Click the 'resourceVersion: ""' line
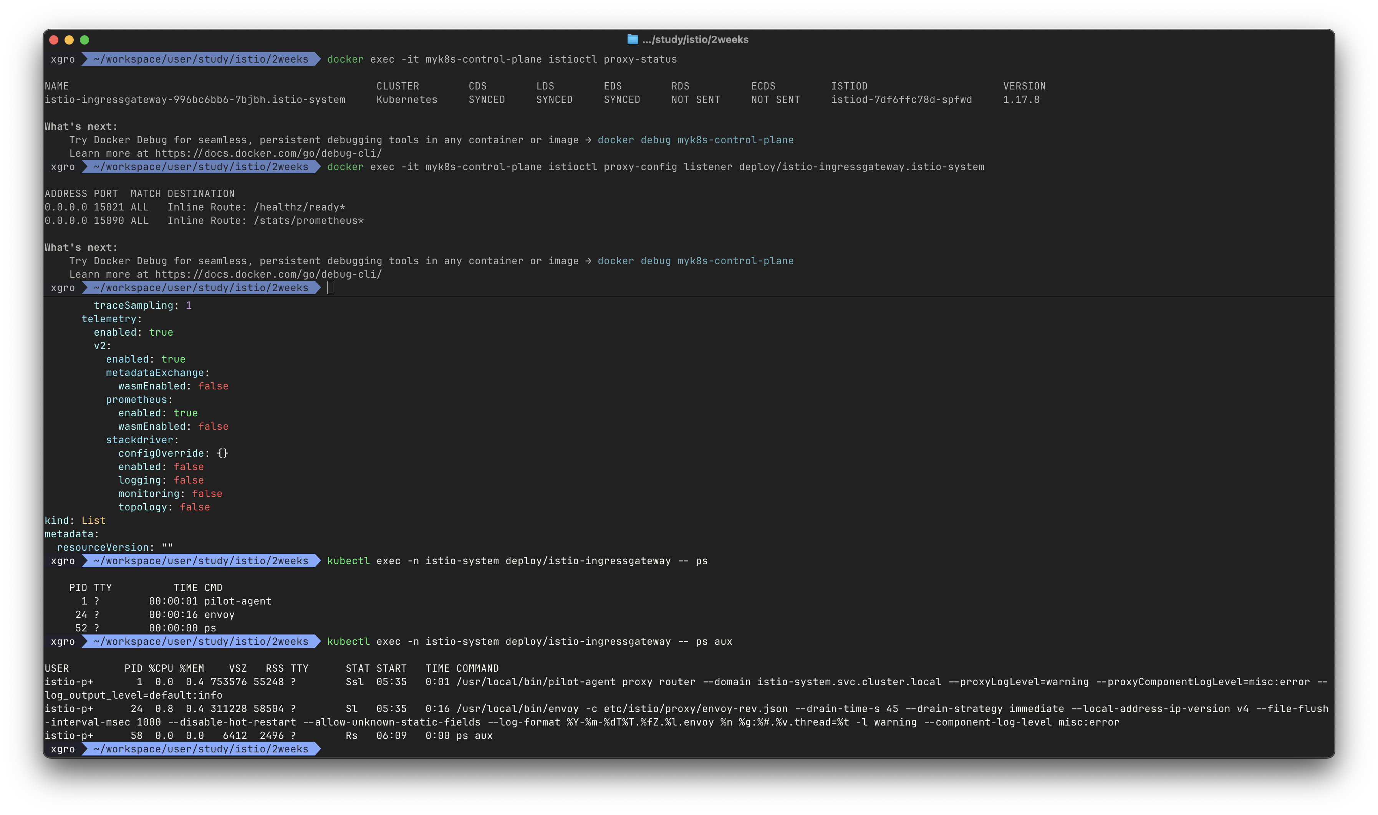1378x815 pixels. (115, 548)
